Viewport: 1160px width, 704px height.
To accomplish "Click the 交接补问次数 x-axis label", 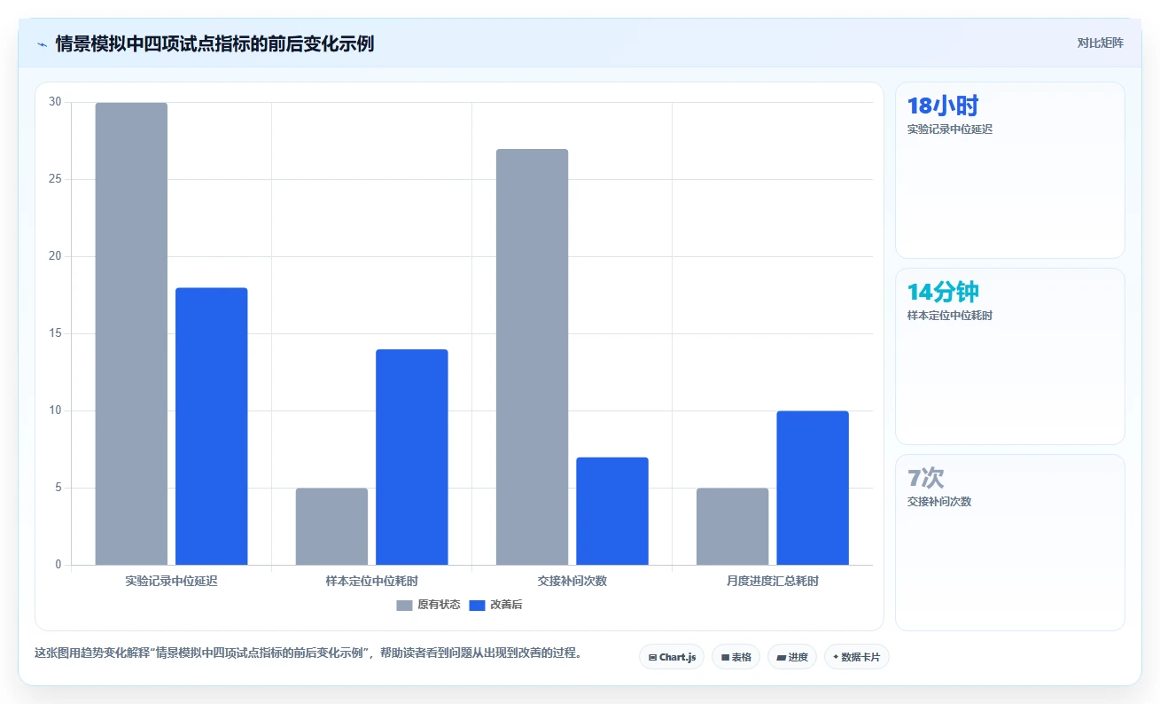I will tap(572, 582).
